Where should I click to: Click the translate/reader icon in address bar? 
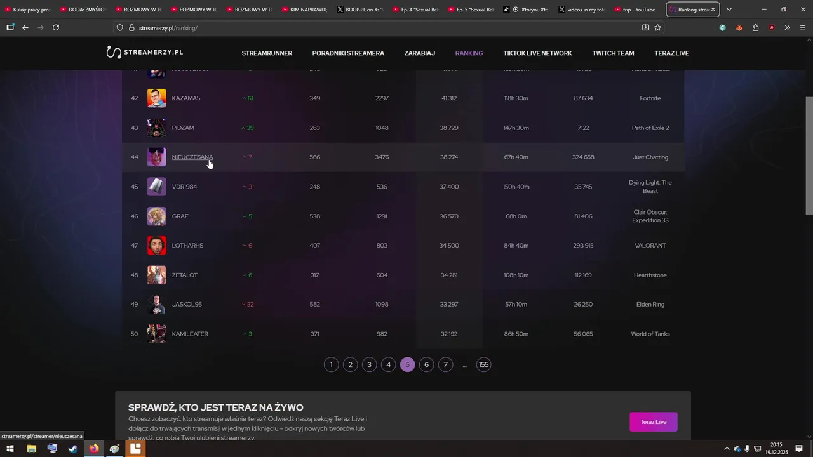click(x=645, y=28)
